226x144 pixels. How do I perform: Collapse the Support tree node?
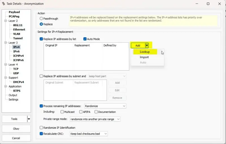pyautogui.click(x=6, y=78)
